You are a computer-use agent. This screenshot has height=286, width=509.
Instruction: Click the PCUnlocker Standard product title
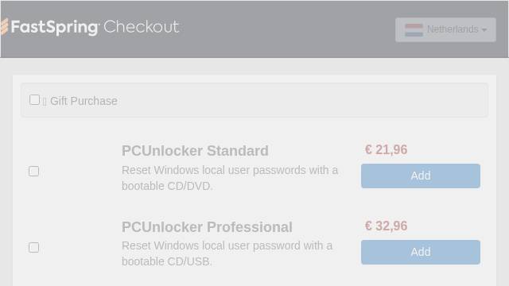195,151
